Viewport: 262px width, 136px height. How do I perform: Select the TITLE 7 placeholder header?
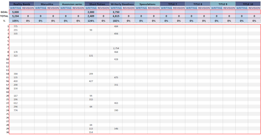click(173, 4)
